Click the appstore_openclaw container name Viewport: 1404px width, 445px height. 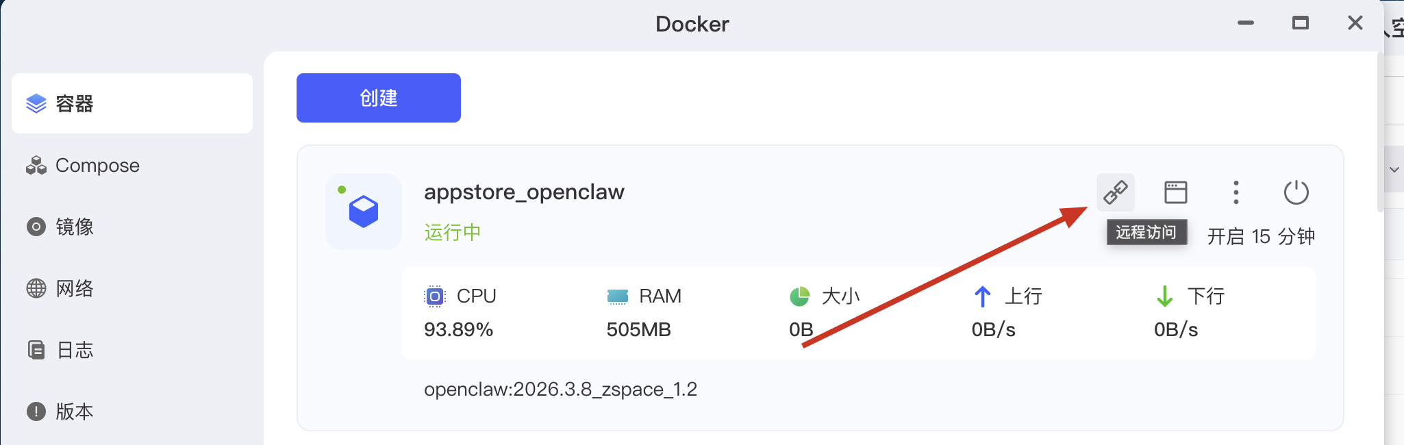[524, 192]
